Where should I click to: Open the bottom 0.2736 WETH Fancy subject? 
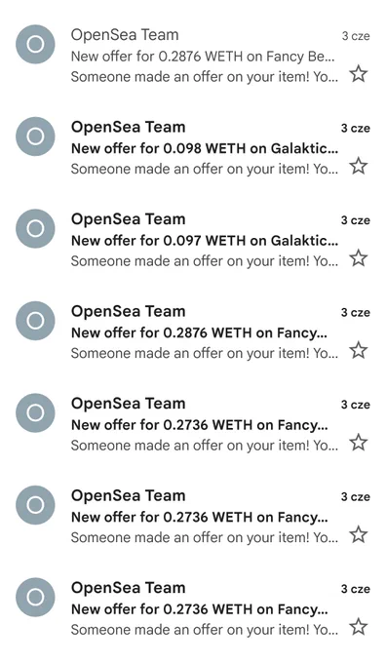(x=199, y=609)
